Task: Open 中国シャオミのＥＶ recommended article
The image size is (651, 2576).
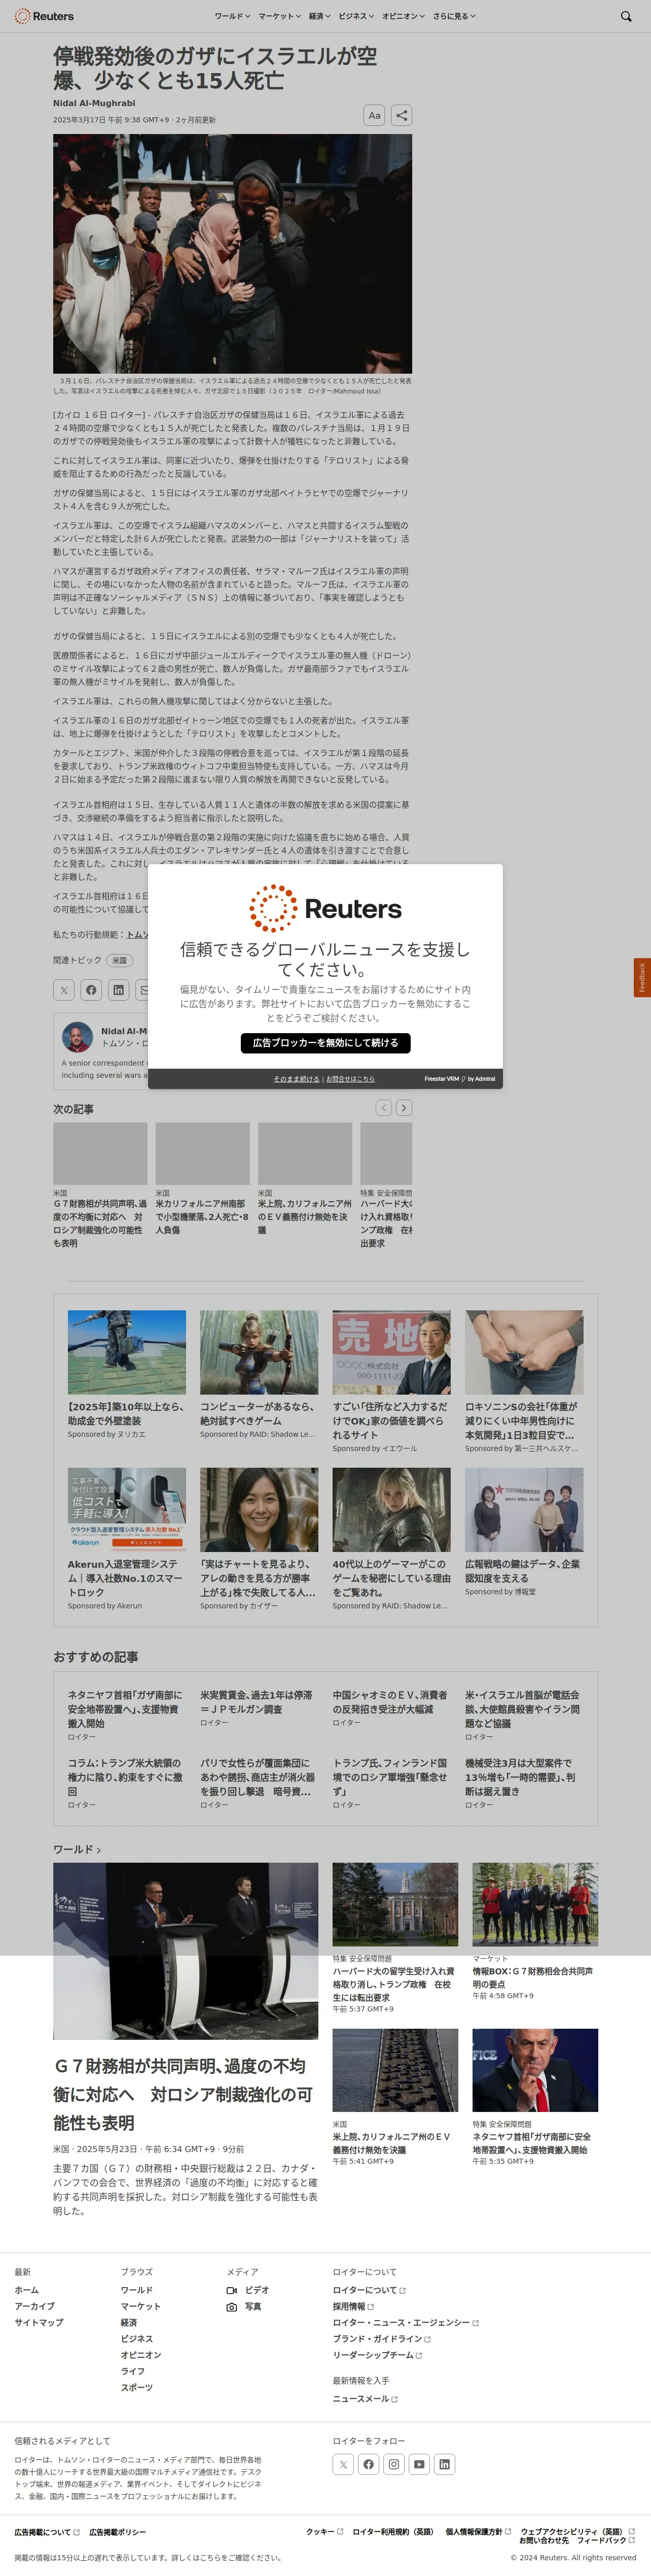Action: (x=390, y=1702)
